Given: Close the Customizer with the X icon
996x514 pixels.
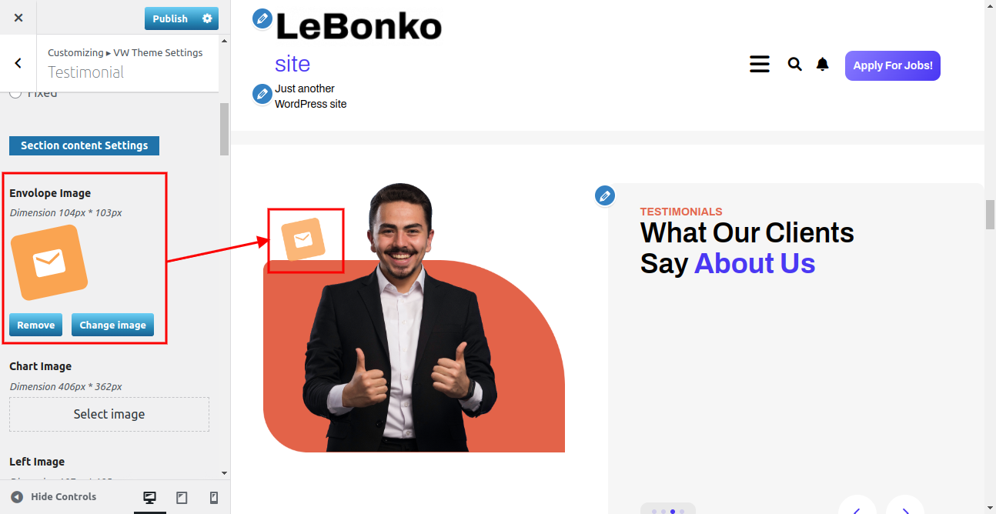Looking at the screenshot, I should (18, 18).
